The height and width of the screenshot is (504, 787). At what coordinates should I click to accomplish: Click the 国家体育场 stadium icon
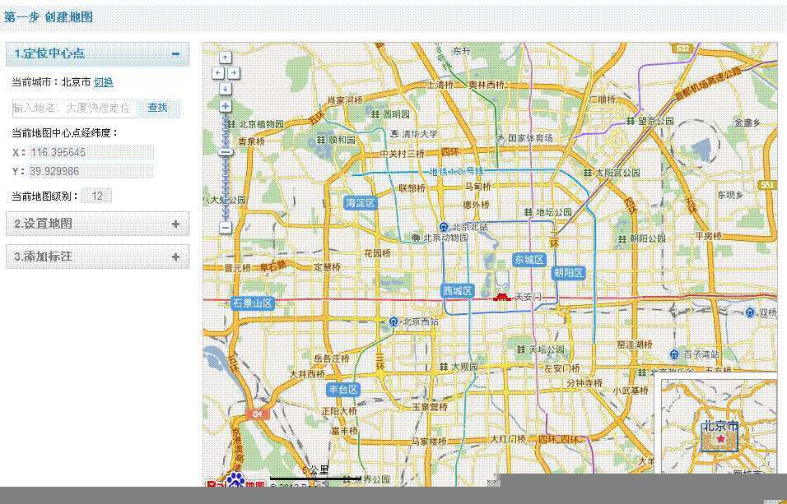click(x=500, y=138)
